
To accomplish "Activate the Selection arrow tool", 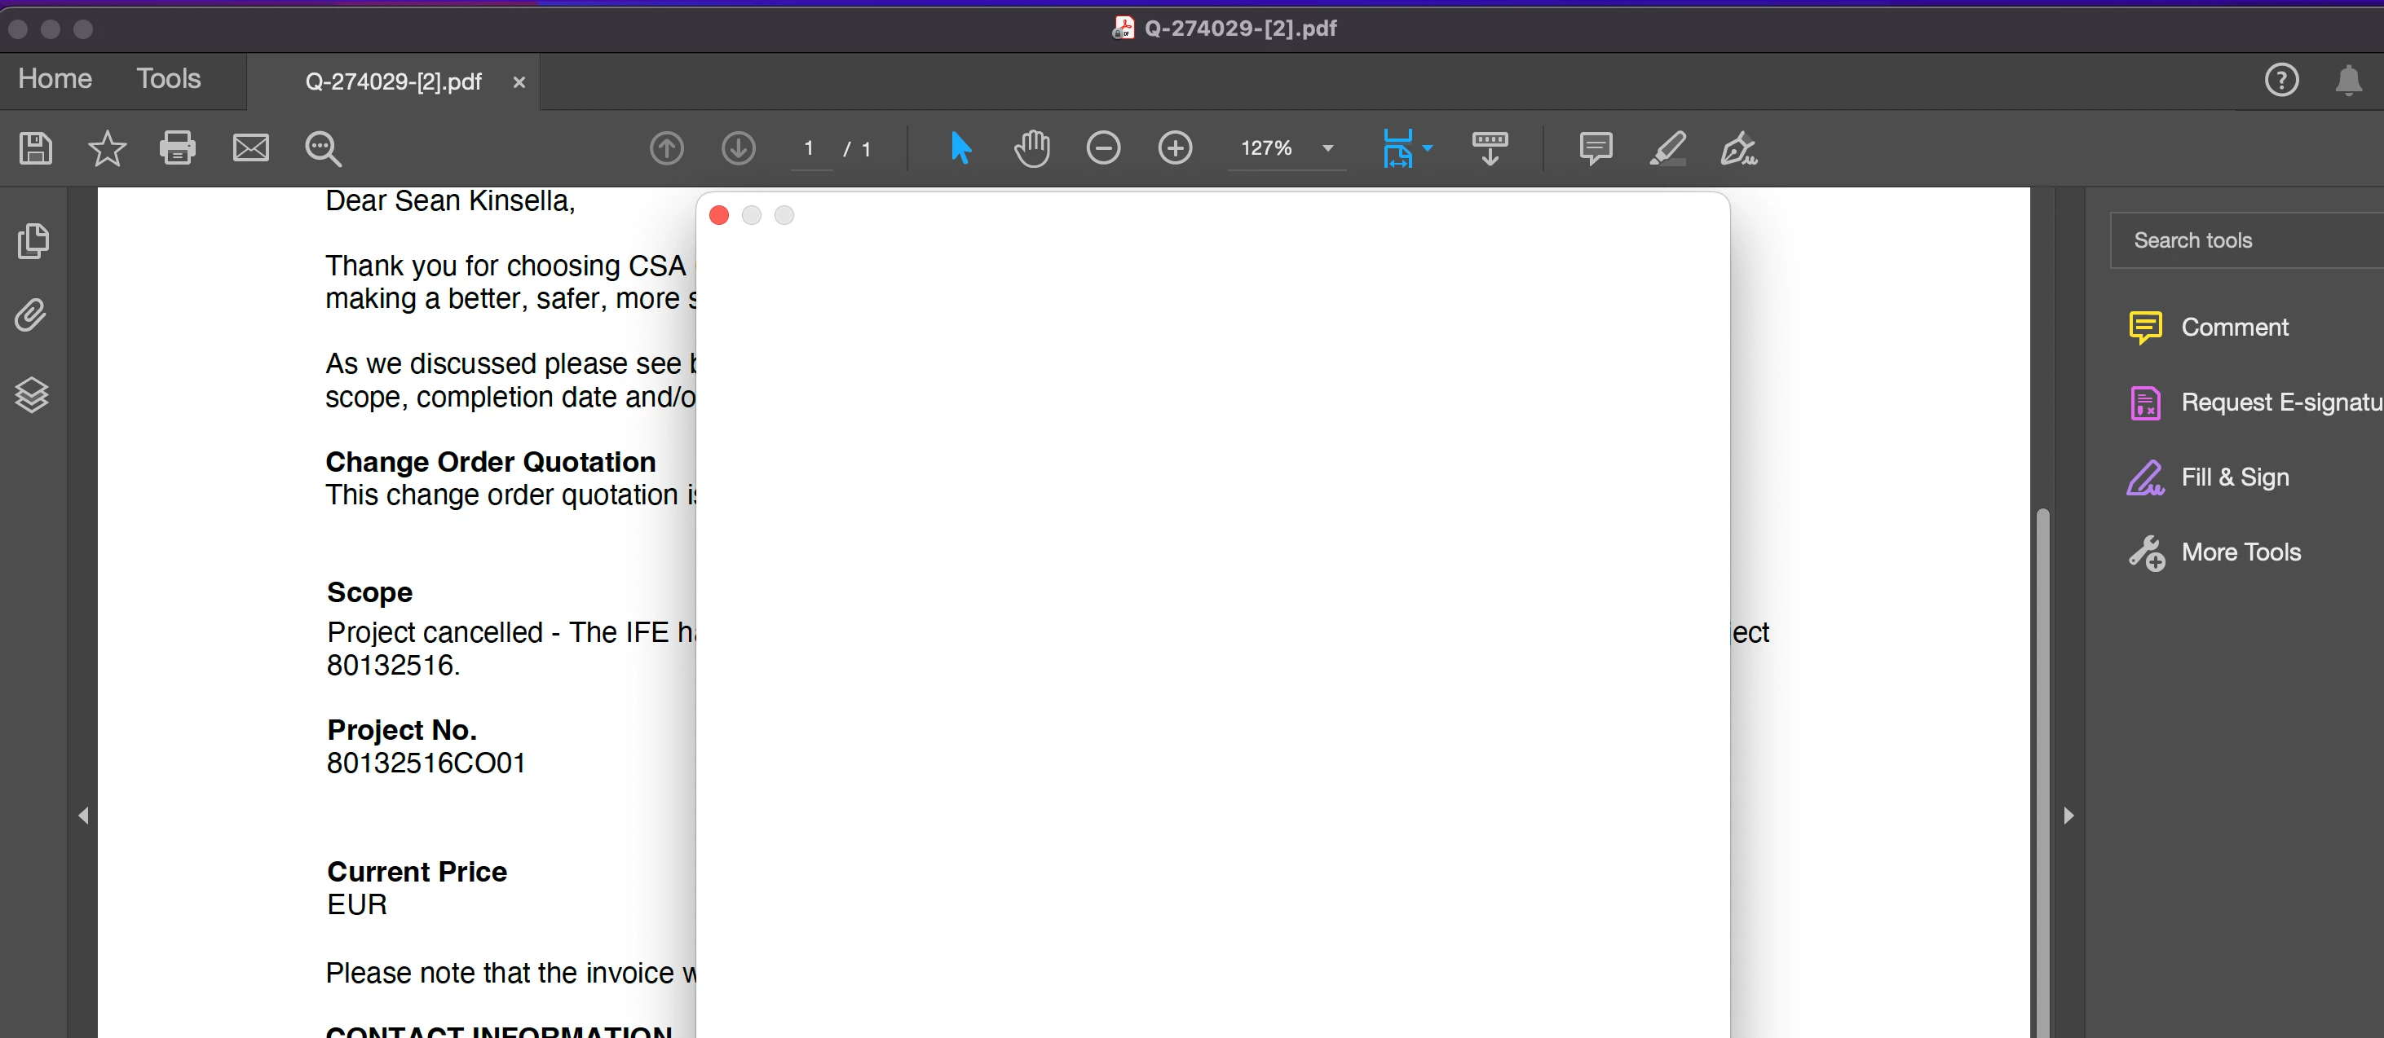I will (960, 148).
